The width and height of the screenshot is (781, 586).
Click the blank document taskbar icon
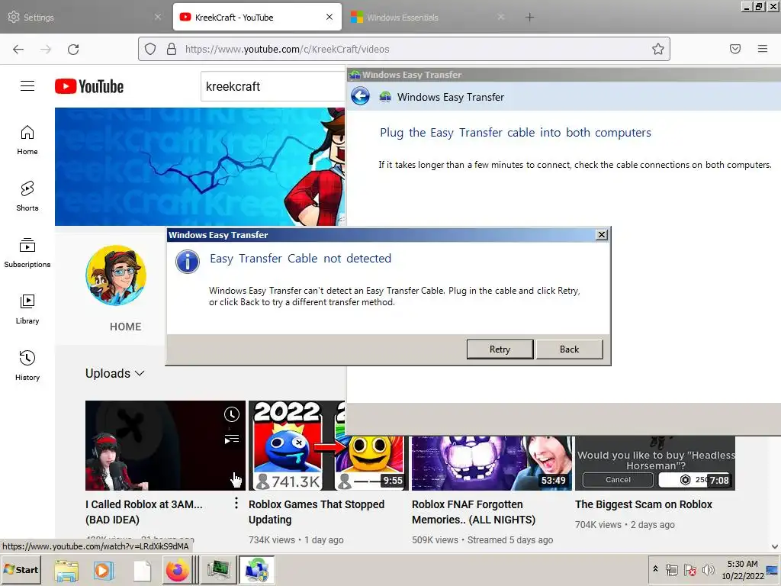coord(142,570)
